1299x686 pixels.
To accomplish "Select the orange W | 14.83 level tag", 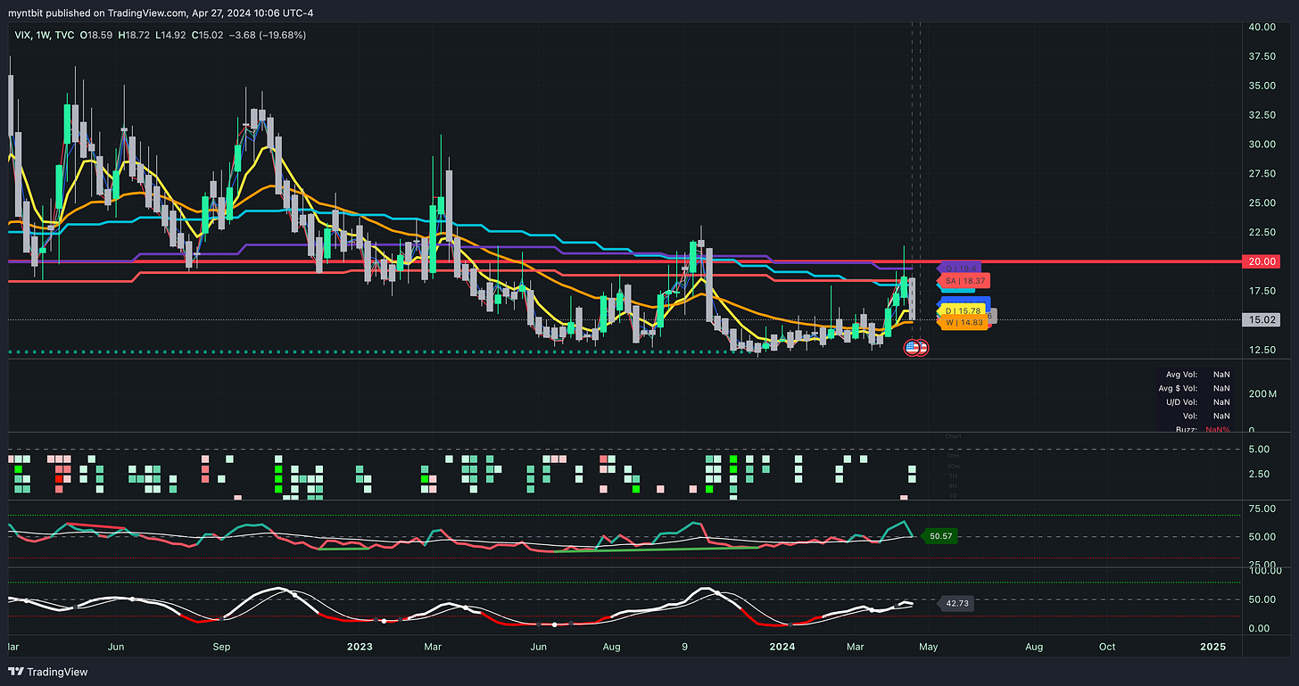I will pyautogui.click(x=962, y=323).
